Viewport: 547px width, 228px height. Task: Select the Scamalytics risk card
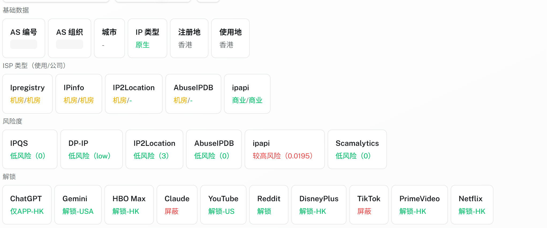(x=357, y=149)
